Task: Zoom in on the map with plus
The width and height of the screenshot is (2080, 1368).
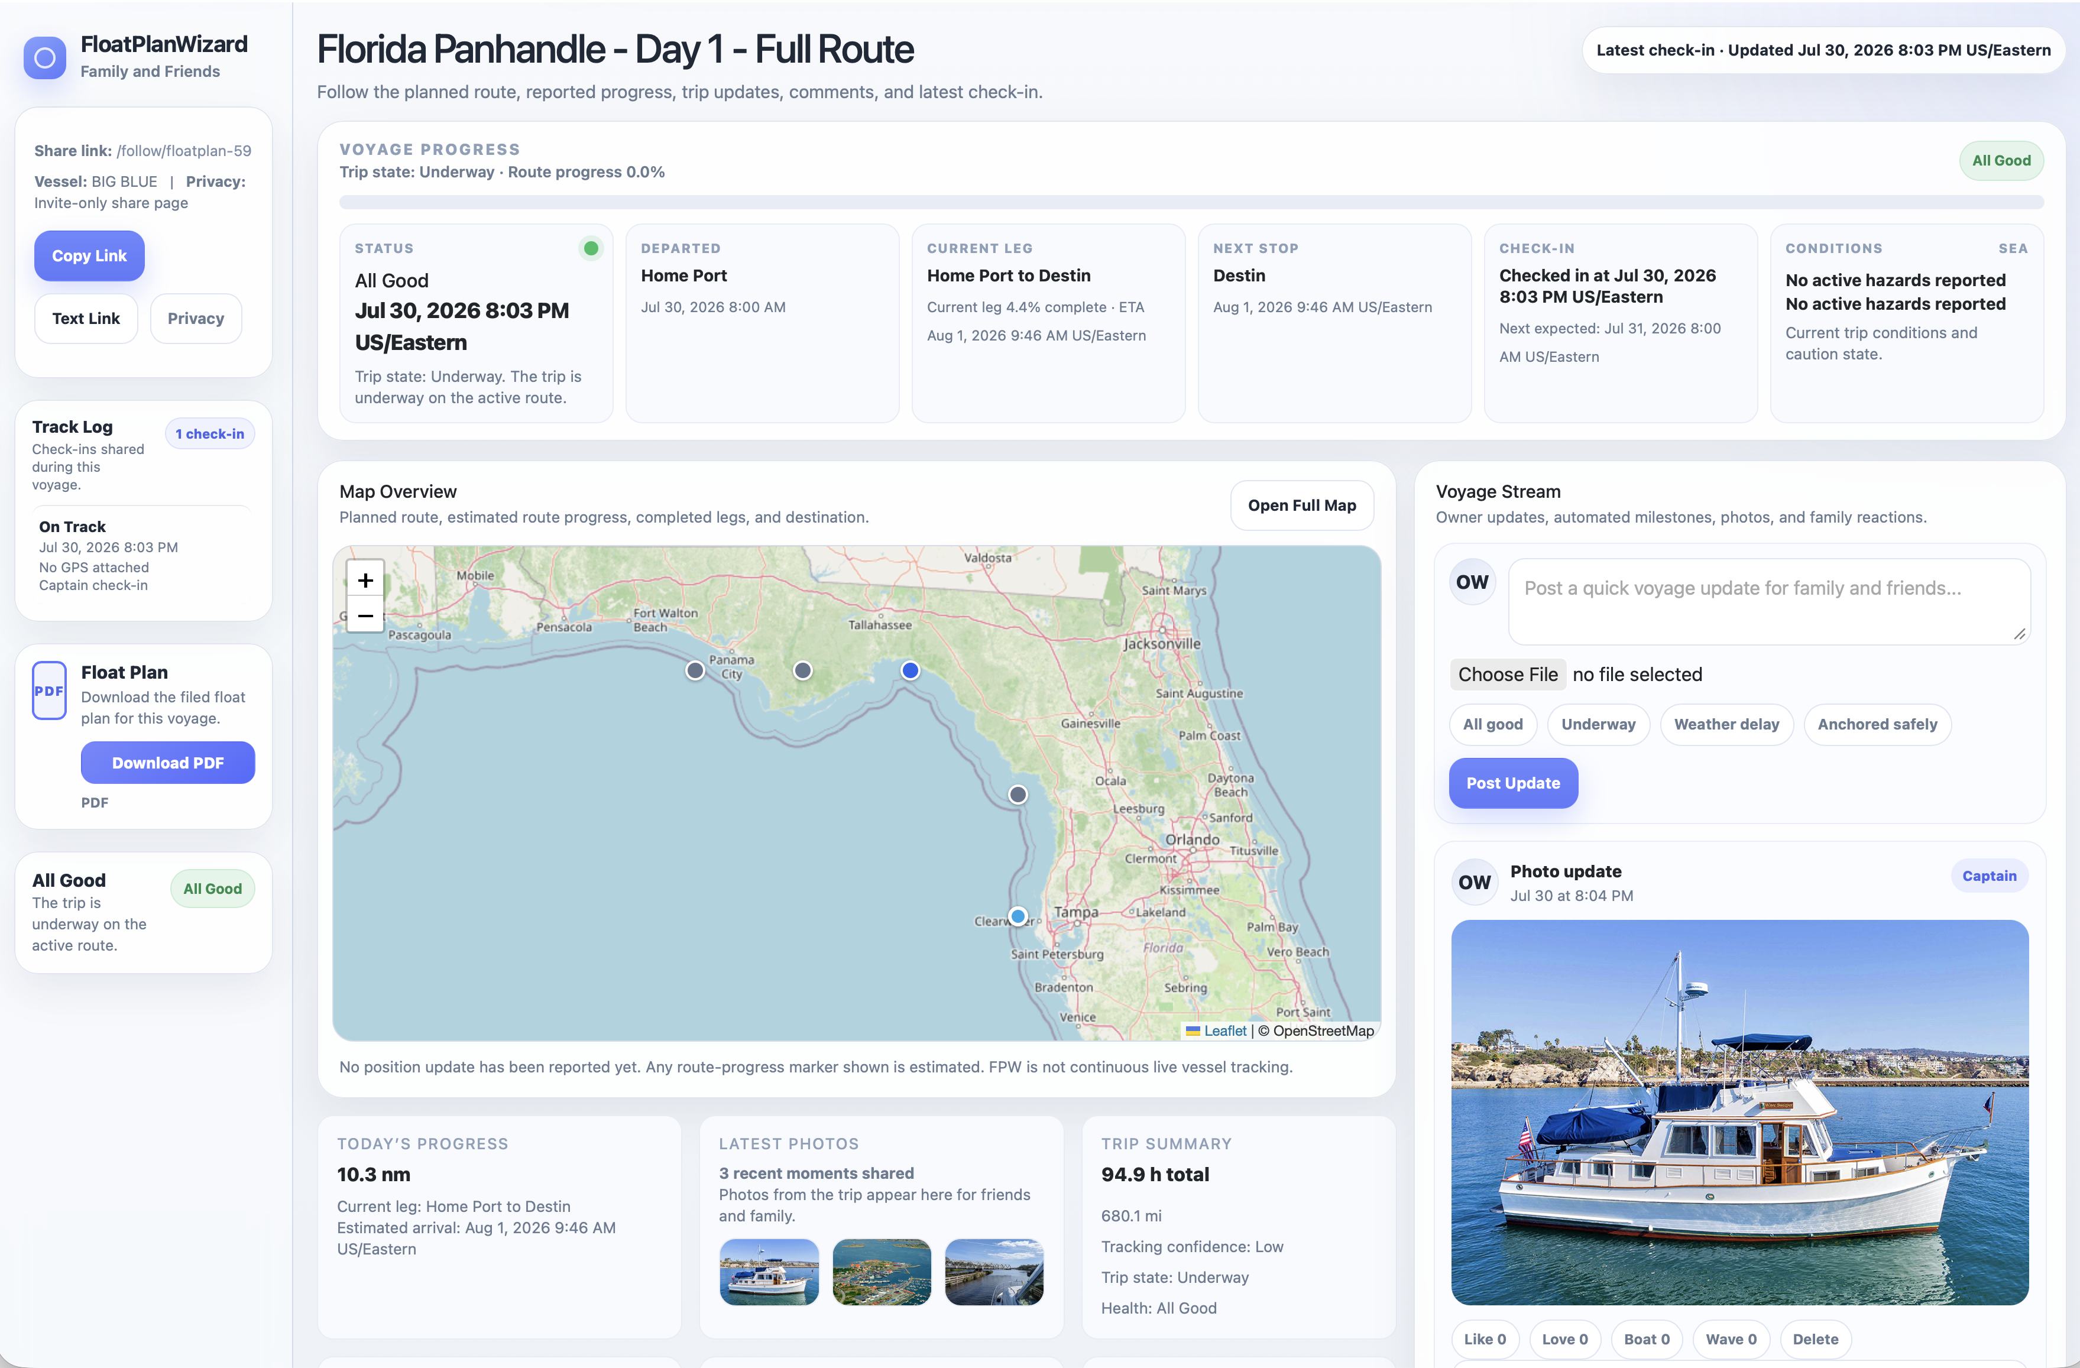Action: click(365, 579)
